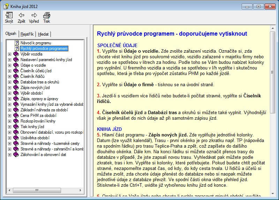279x200 pixels.
Task: Click the SPOLEČNÉ ÚDAJE section heading
Action: pyautogui.click(x=117, y=45)
